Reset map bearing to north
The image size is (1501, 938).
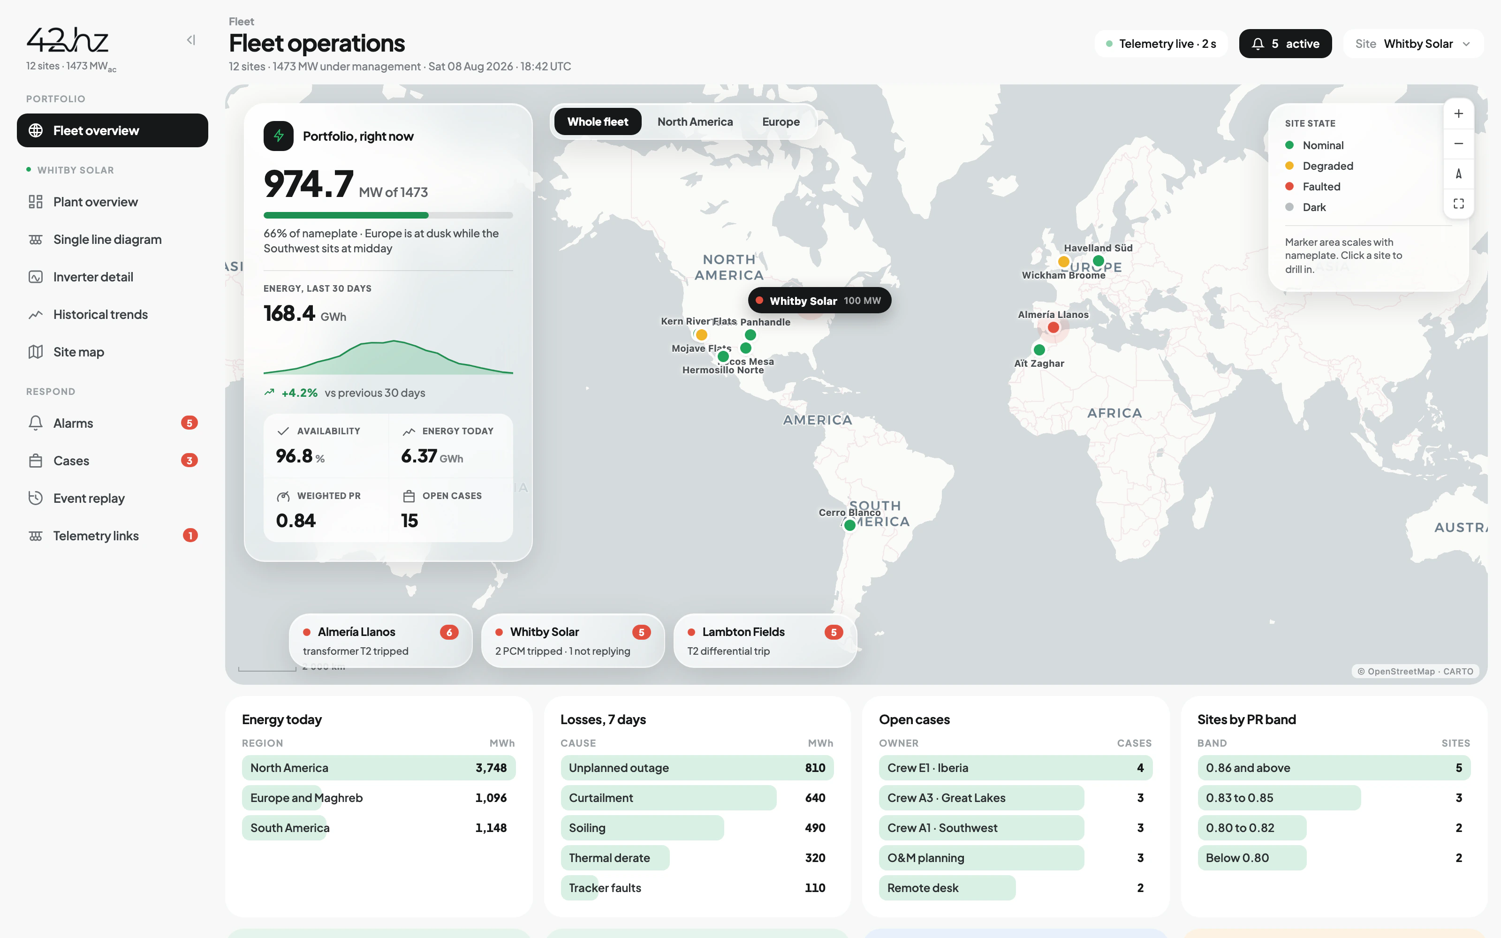(1458, 174)
